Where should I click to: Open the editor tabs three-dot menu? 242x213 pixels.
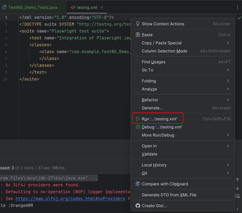pos(237,7)
